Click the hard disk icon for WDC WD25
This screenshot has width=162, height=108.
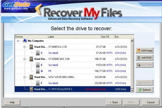(x=31, y=77)
